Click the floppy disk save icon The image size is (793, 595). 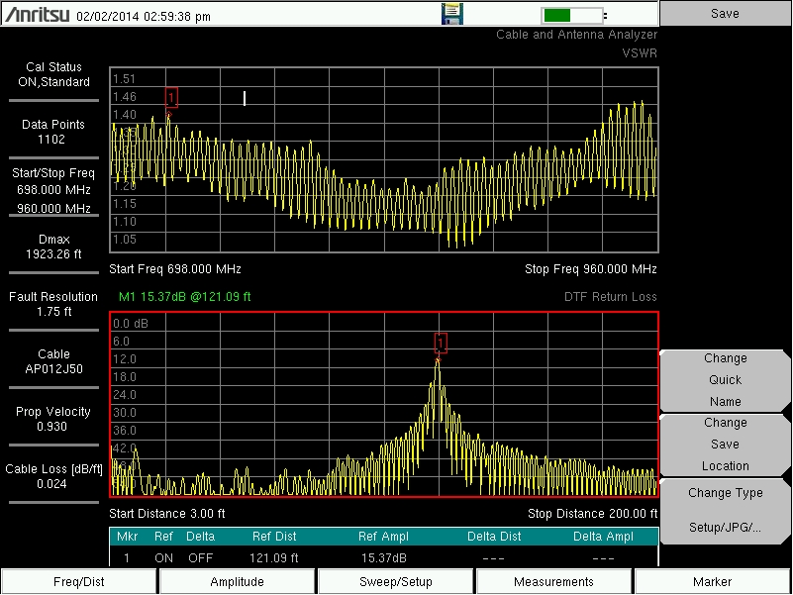[x=451, y=14]
